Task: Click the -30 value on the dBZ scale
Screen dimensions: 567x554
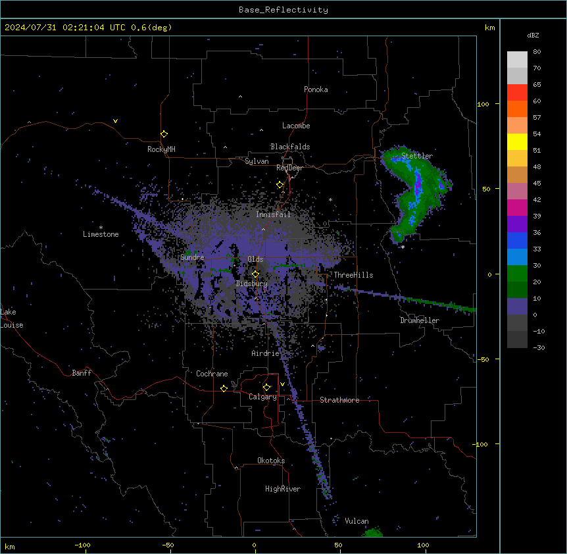Action: 539,347
